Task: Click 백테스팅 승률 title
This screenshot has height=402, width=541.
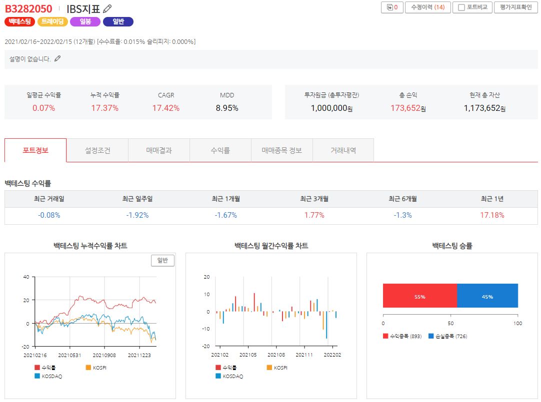Action: [452, 246]
